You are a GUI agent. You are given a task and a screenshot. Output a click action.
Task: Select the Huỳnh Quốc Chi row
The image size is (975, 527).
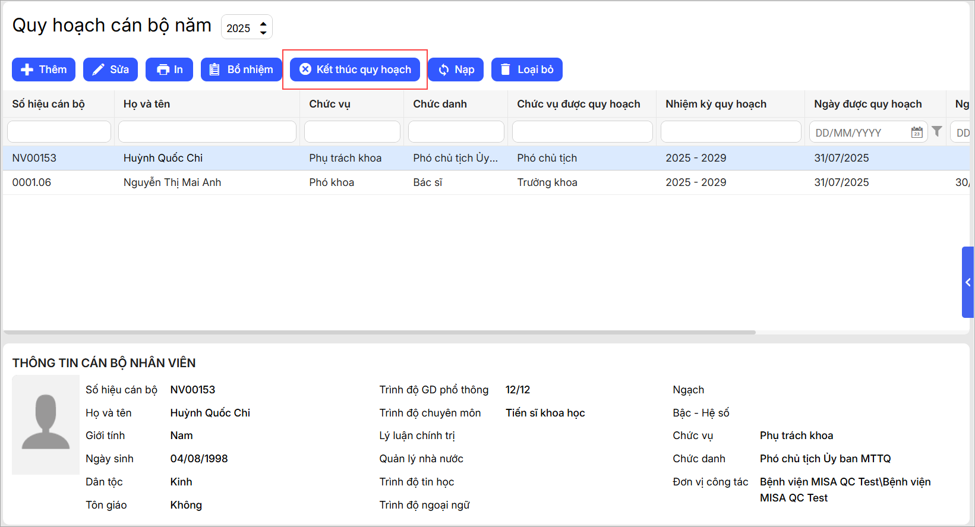[163, 158]
